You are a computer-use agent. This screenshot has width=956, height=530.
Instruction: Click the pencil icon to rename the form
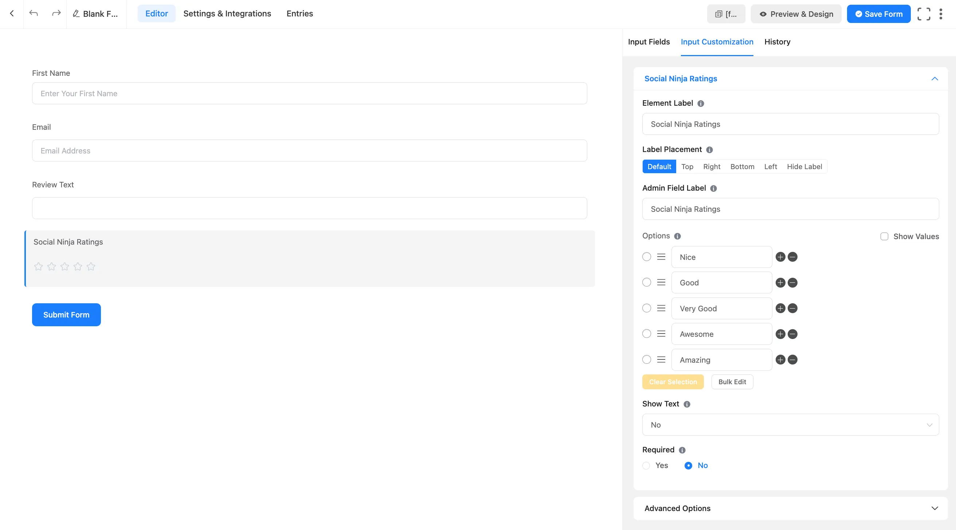[76, 13]
